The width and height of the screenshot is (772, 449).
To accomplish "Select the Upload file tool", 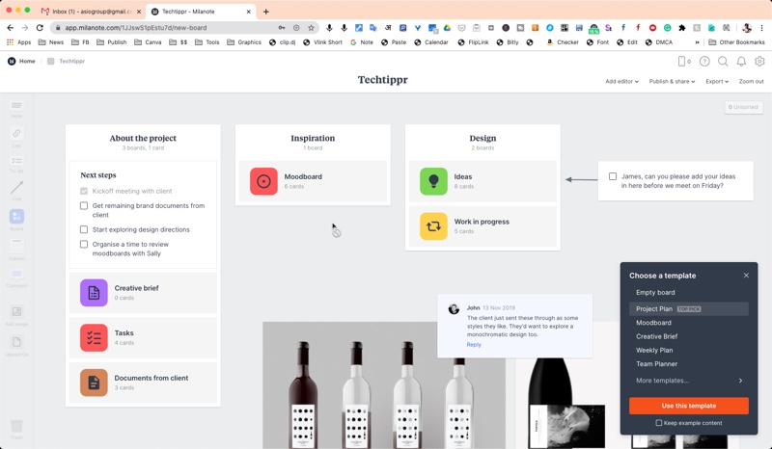I will tap(16, 345).
